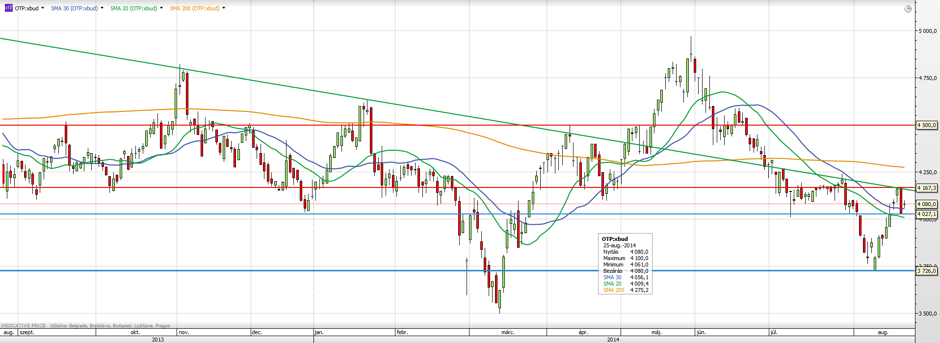Click the 25-aug.-2014 date in tooltip

(x=620, y=245)
